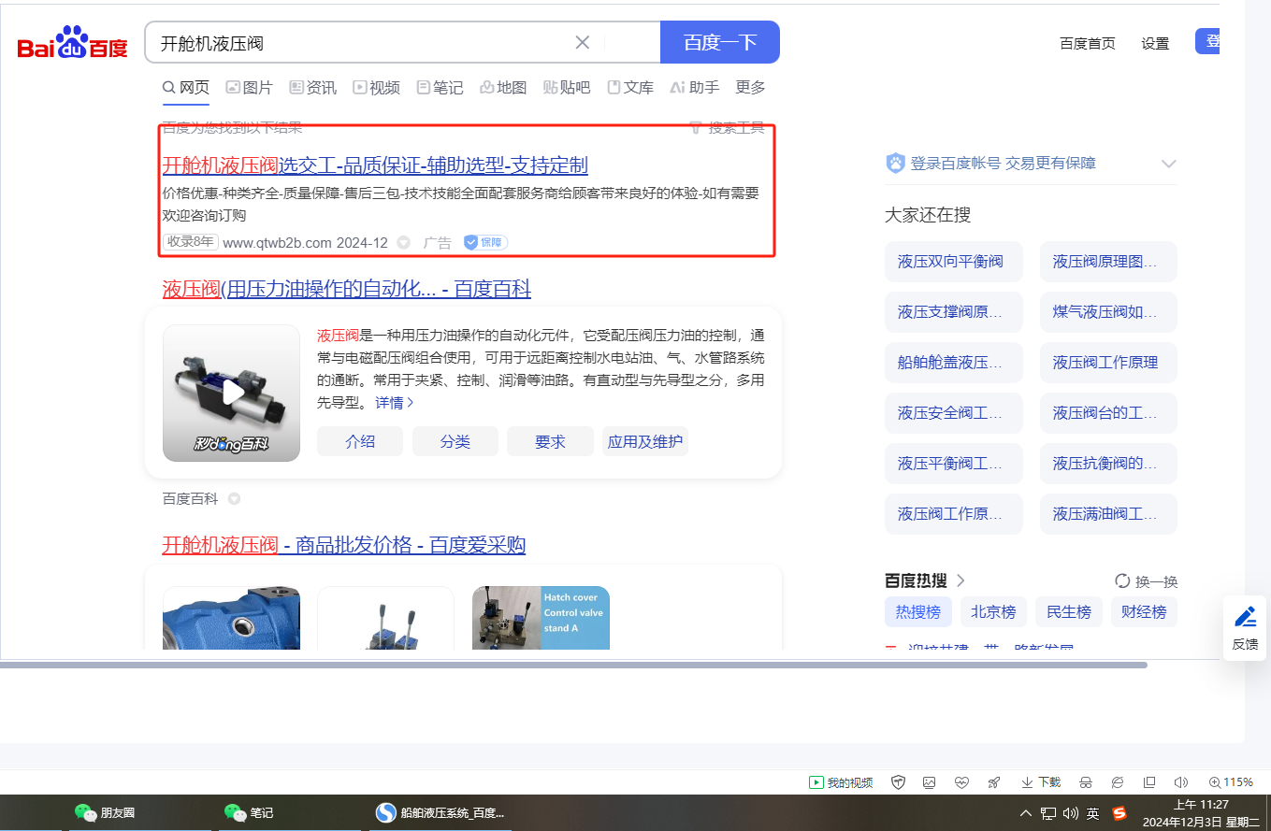
Task: Click the 换一换 refresh icon
Action: coord(1122,580)
